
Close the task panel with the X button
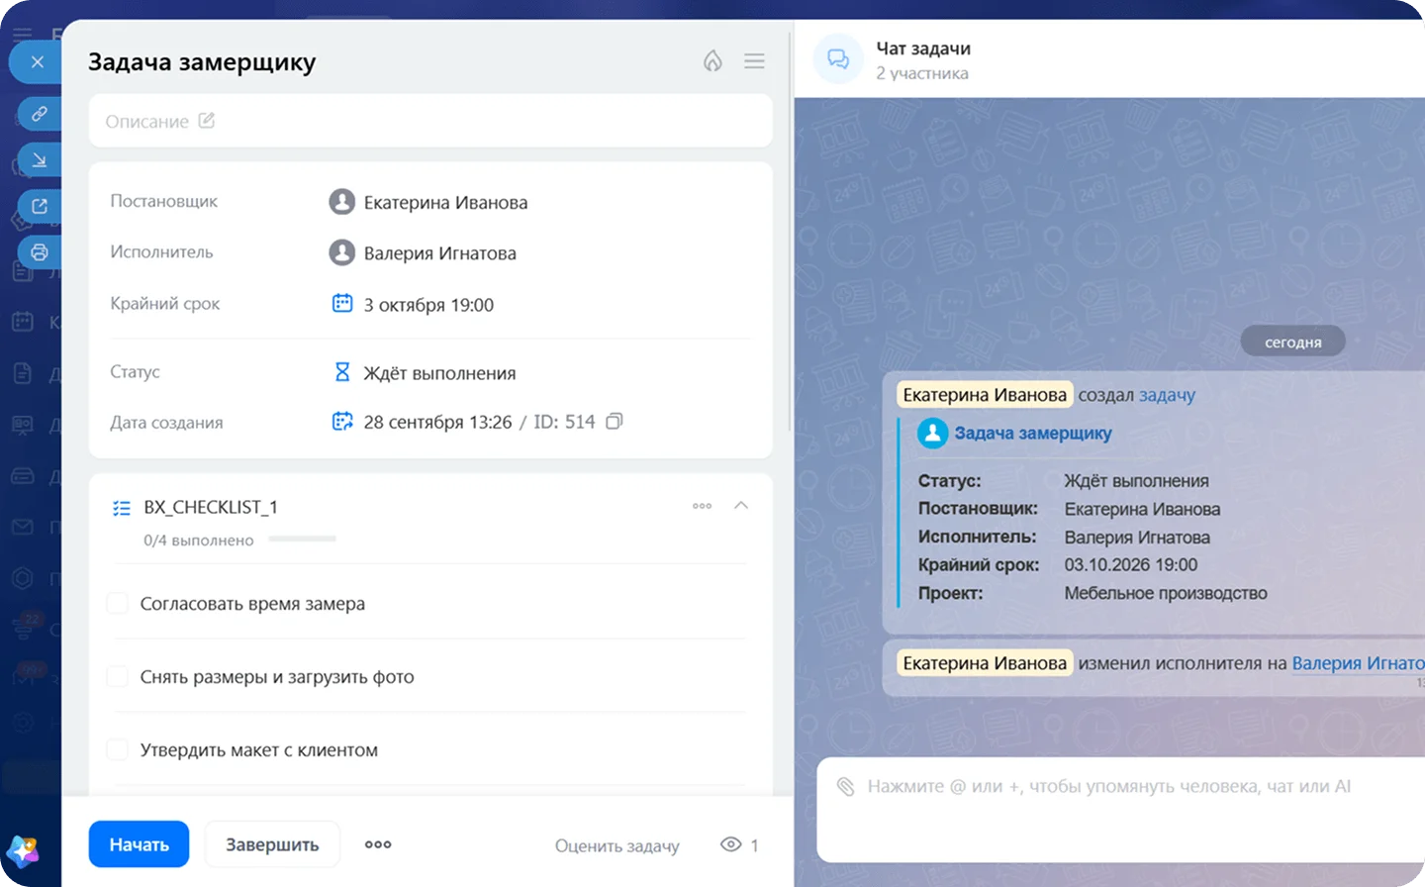38,62
